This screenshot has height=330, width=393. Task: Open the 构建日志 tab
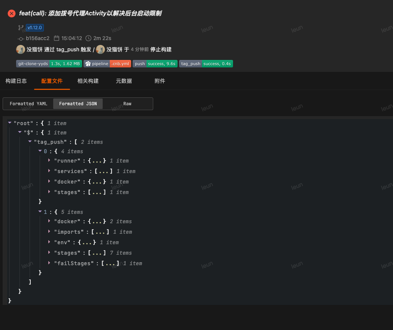point(16,81)
